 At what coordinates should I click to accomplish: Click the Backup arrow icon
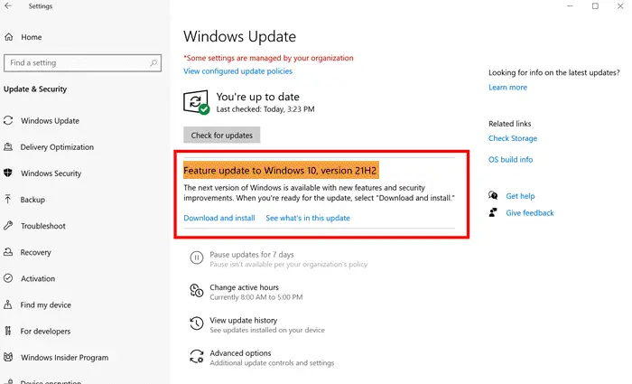coord(7,200)
